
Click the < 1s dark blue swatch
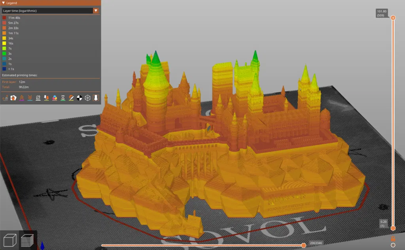[4, 69]
